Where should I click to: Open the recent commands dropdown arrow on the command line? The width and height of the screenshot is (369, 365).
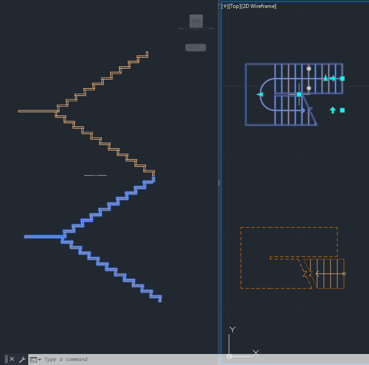tap(40, 359)
